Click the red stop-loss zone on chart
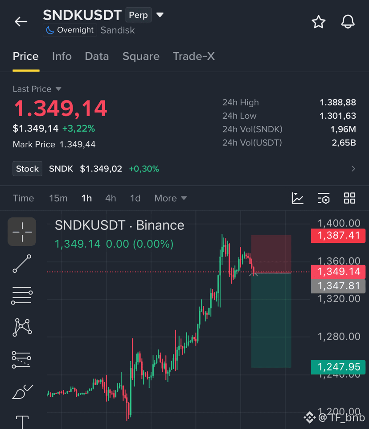This screenshot has width=369, height=429. (x=271, y=254)
